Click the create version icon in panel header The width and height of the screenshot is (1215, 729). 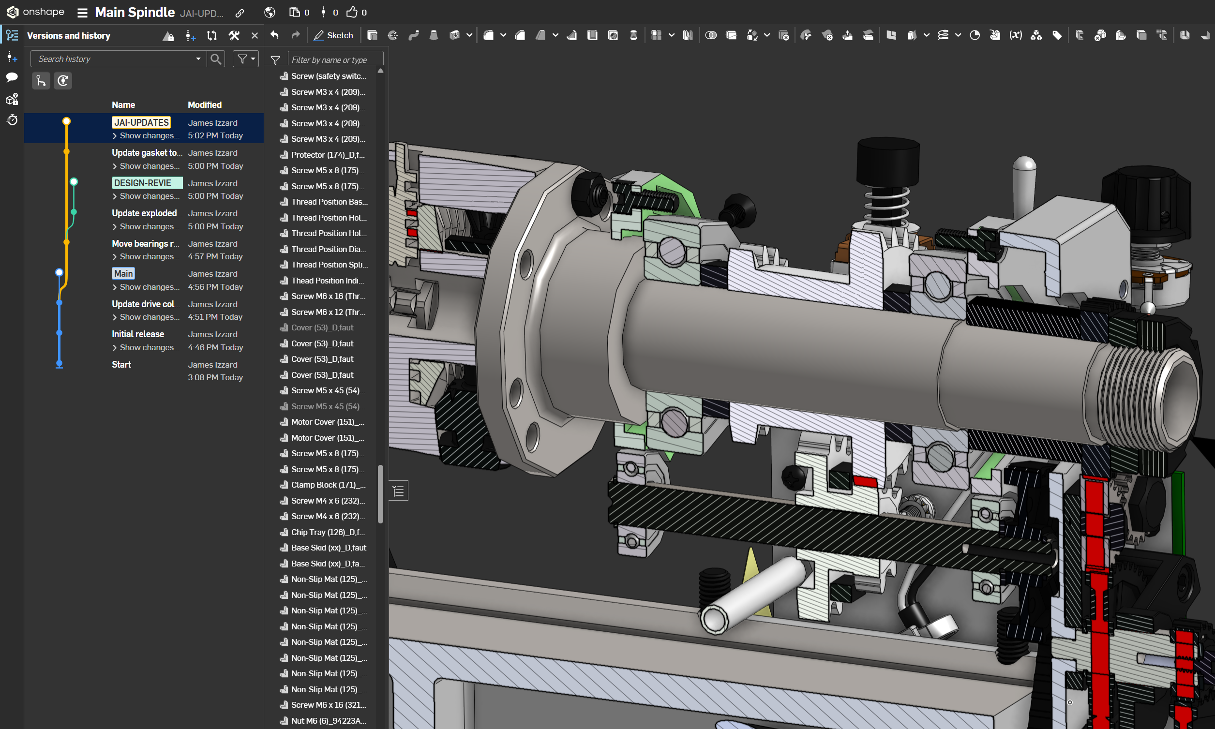point(190,35)
